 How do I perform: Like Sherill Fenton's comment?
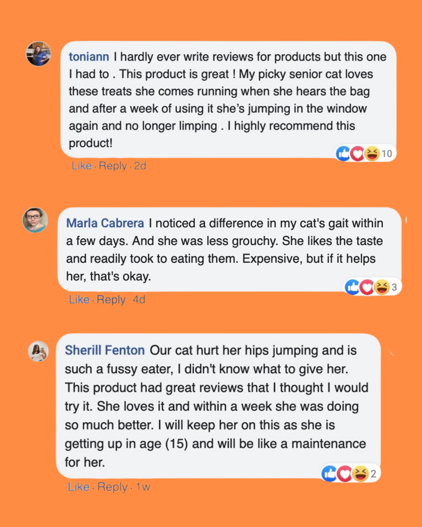(x=79, y=487)
